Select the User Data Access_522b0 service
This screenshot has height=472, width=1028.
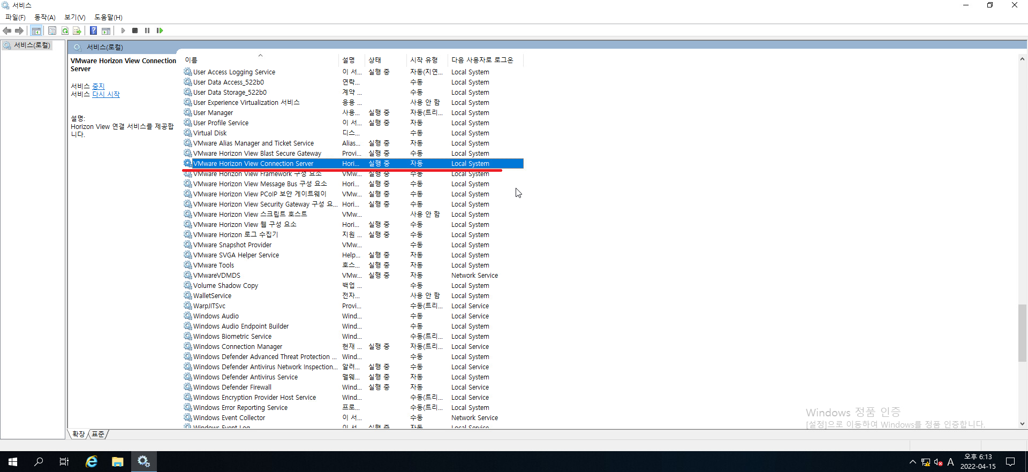pos(353,82)
